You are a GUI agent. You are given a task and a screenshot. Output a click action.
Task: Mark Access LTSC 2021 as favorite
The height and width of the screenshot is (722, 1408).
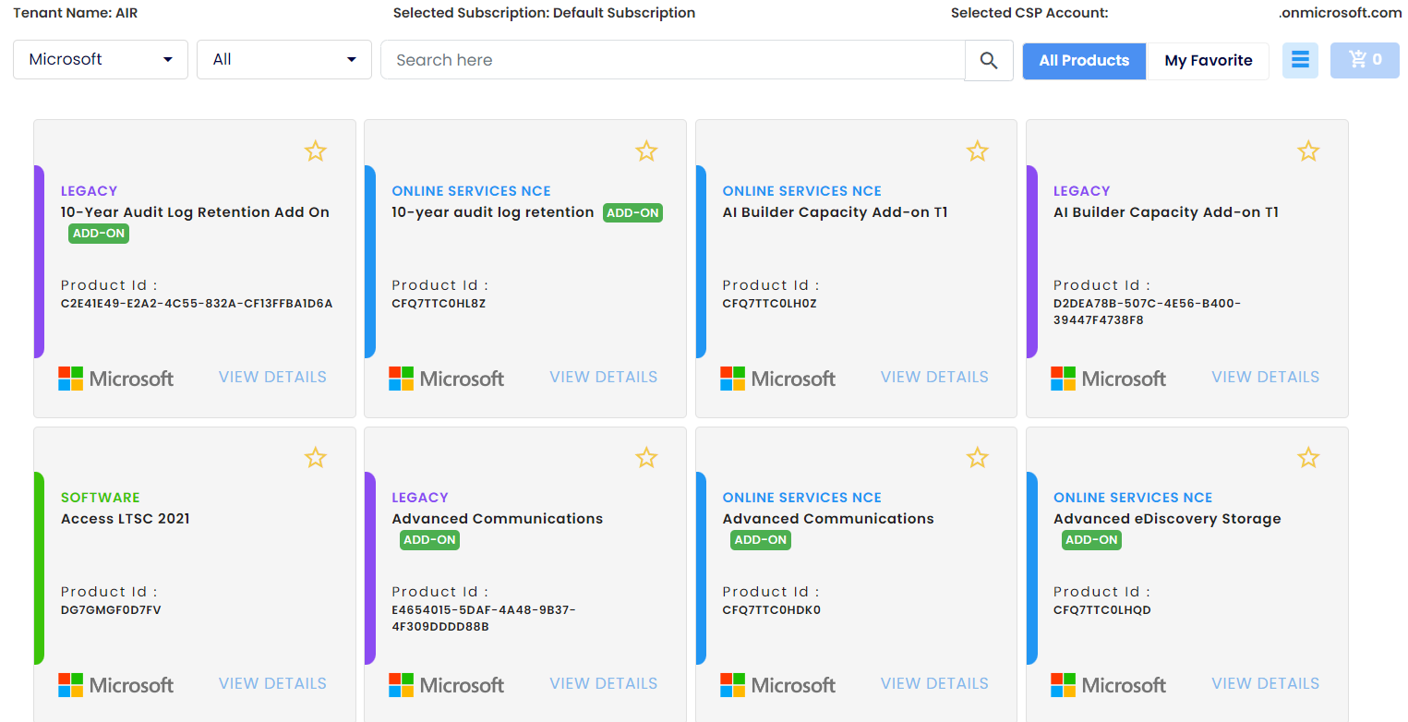(316, 458)
